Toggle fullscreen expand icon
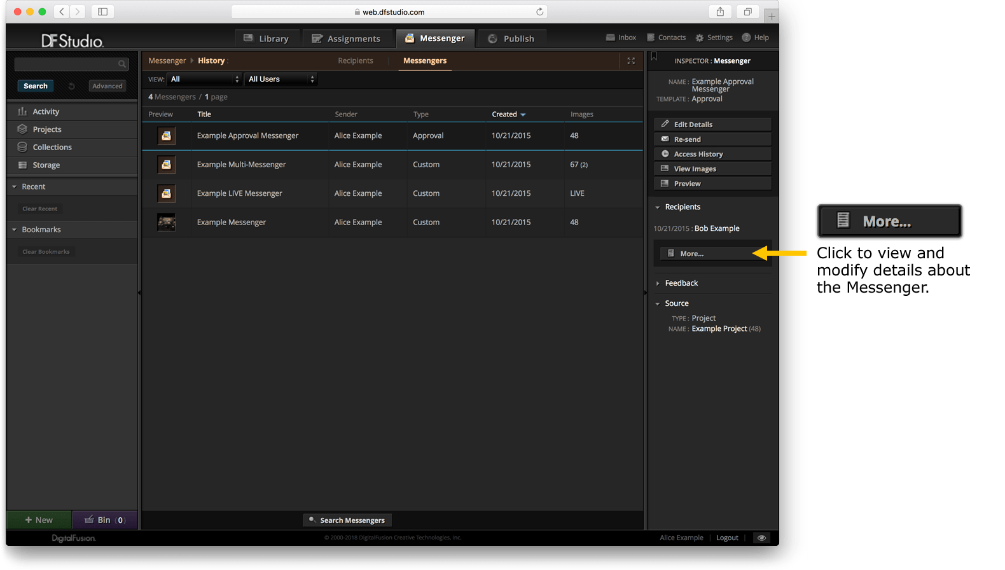This screenshot has width=1005, height=570. (631, 60)
